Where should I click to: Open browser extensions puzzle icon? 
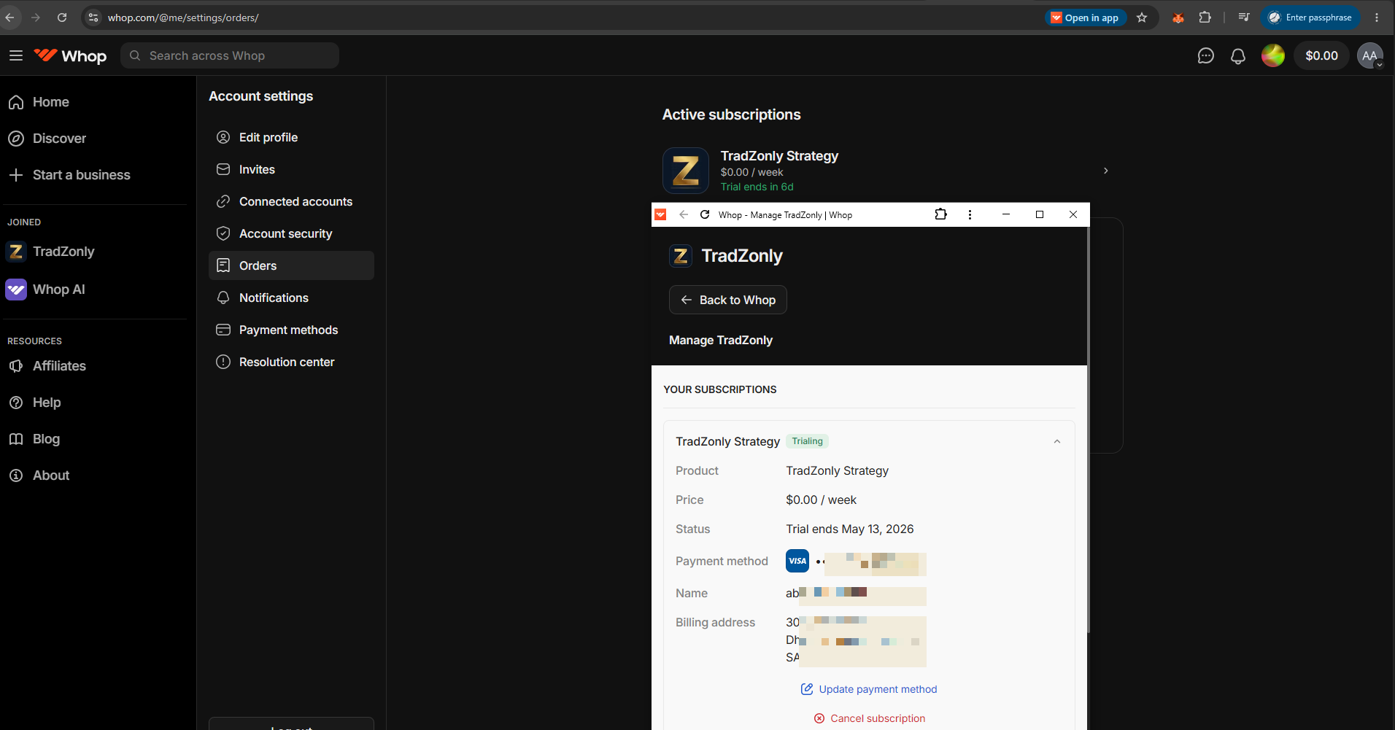pos(1205,18)
